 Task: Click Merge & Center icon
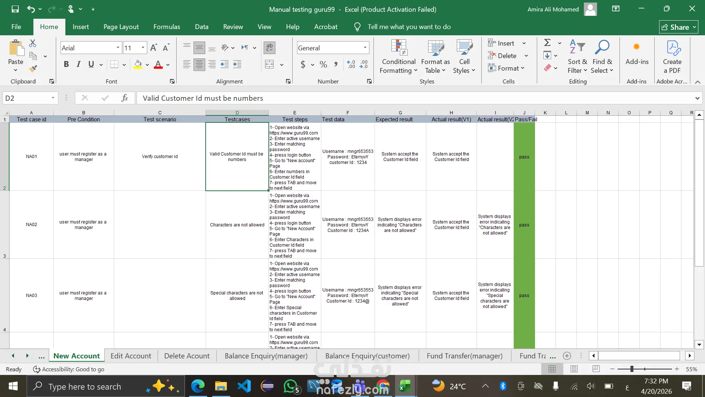[x=270, y=65]
